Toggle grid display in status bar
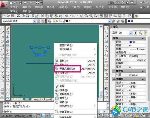The height and width of the screenshot is (118, 150). coord(39,116)
